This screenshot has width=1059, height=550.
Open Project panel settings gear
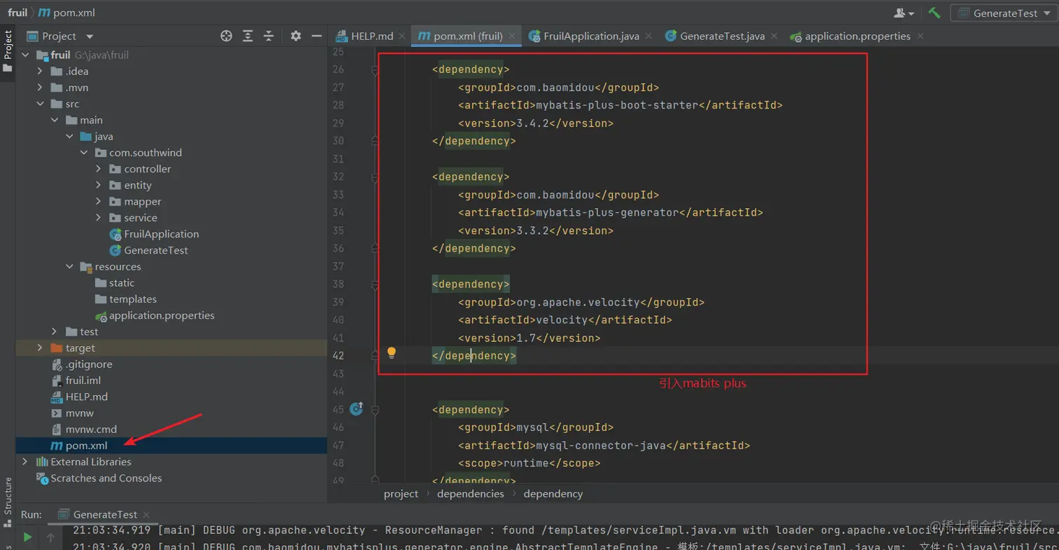tap(296, 36)
